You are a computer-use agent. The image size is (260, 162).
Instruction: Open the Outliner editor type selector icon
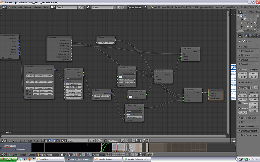click(x=241, y=12)
